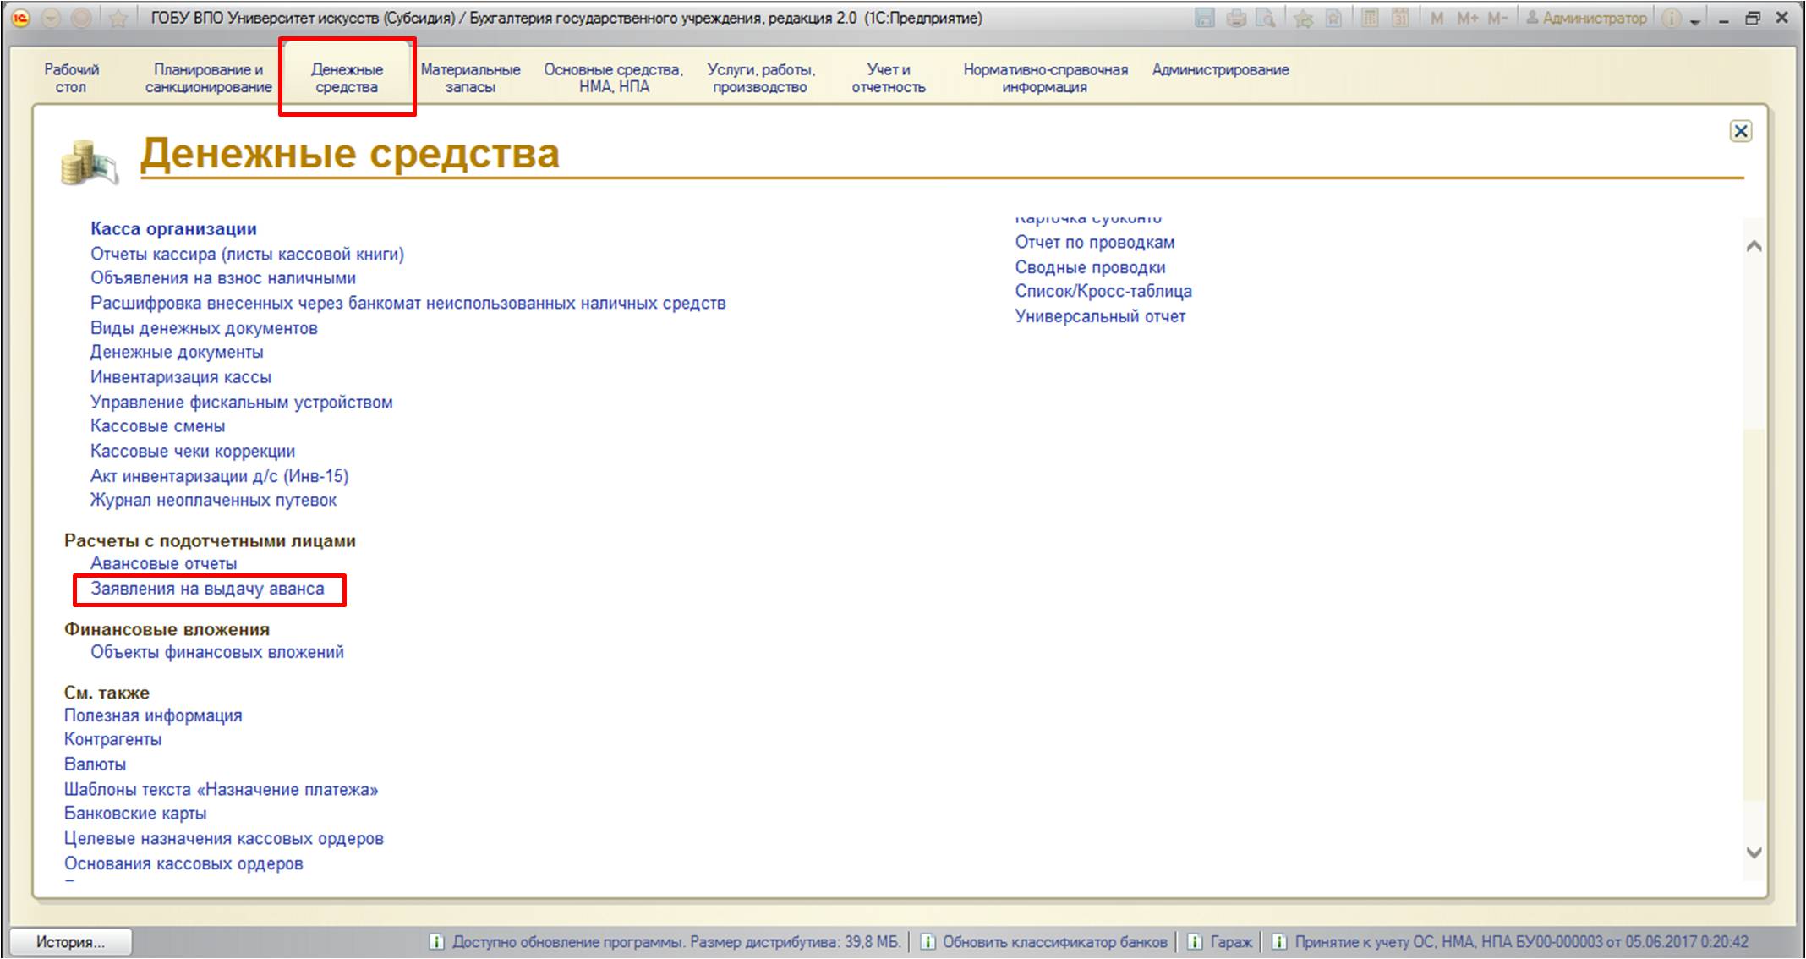Open Нормативно-справочная информация section
1806x959 pixels.
pos(1045,78)
